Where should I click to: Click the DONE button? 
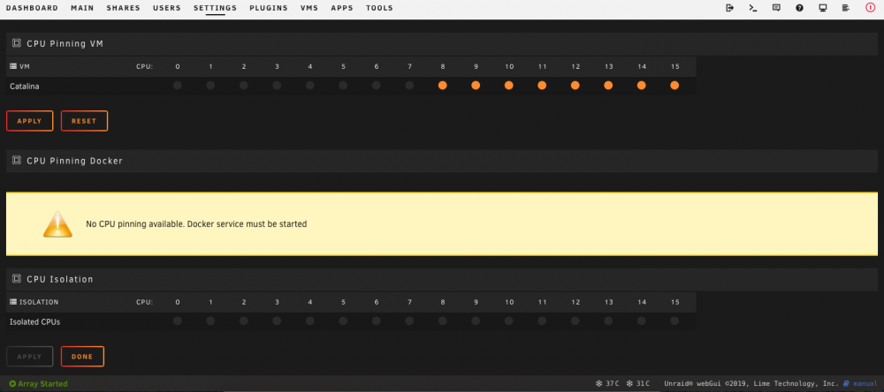(x=82, y=357)
